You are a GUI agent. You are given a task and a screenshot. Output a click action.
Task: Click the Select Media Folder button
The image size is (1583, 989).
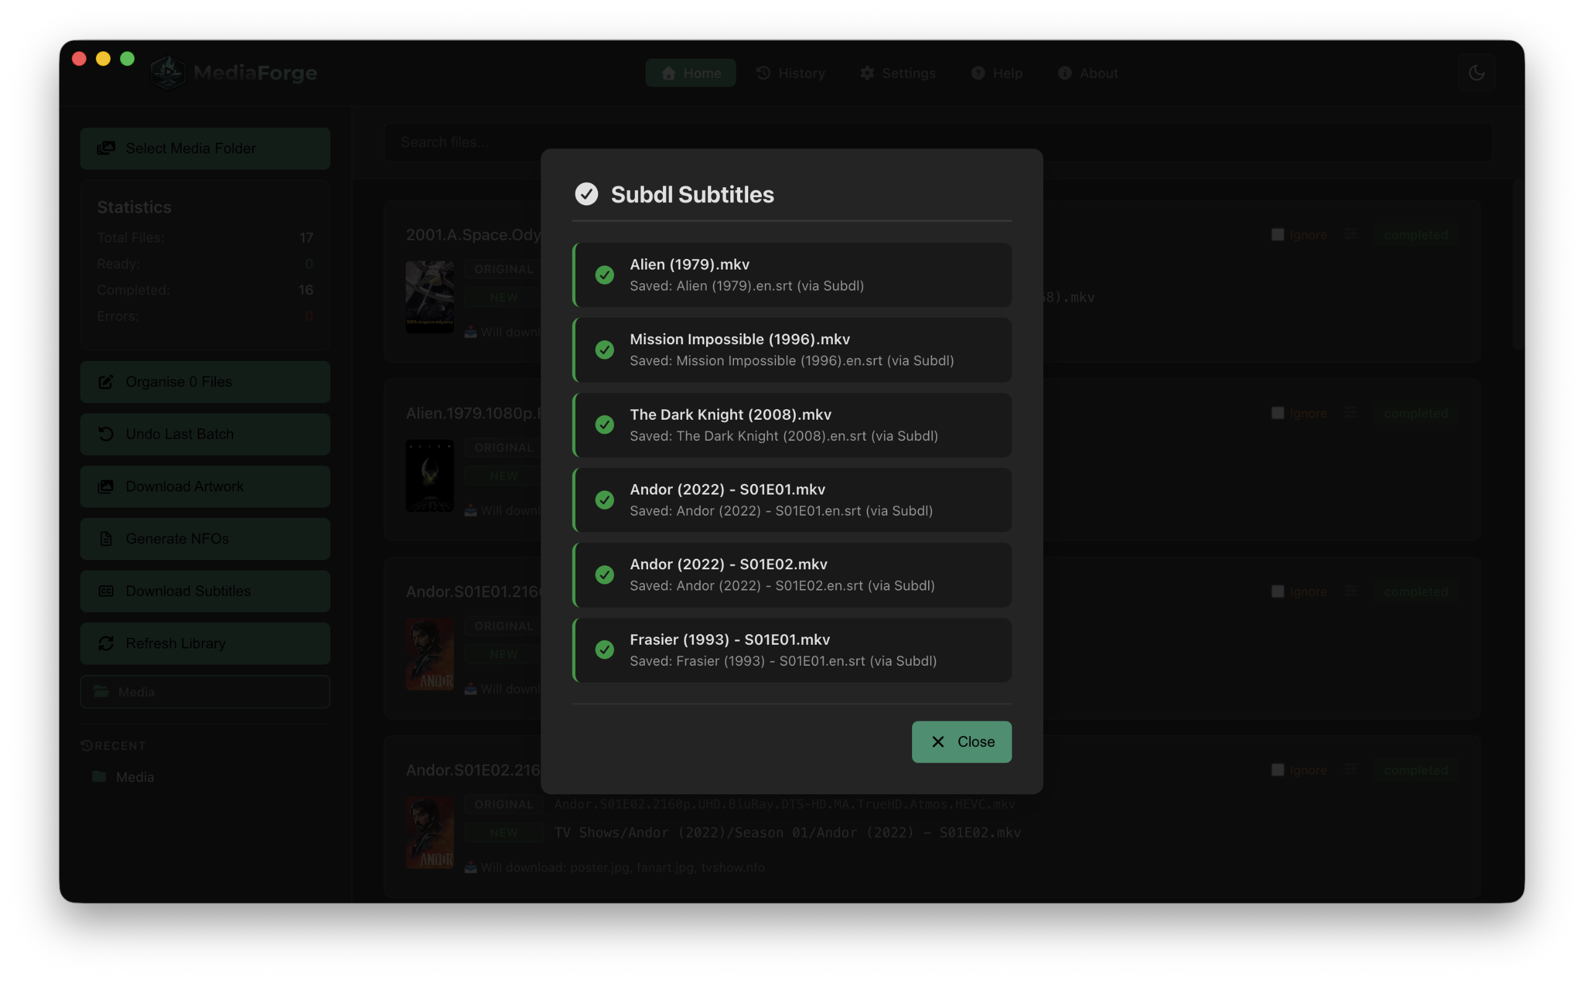(205, 148)
